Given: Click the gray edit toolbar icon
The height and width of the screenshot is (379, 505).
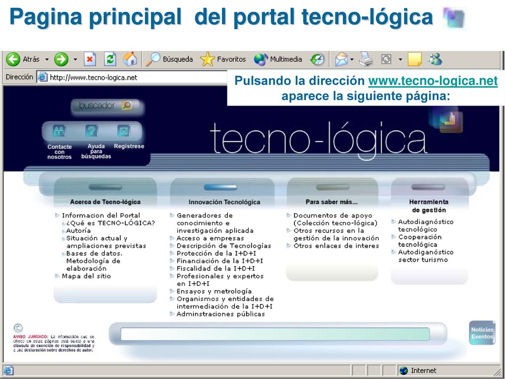Looking at the screenshot, I should tap(386, 60).
